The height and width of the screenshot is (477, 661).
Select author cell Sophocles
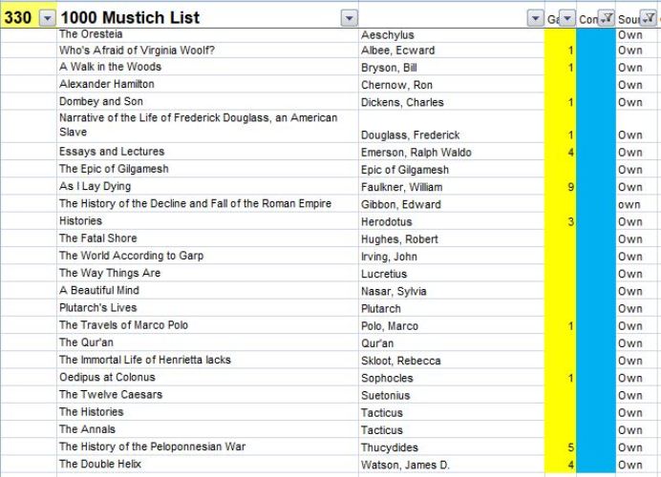[452, 377]
